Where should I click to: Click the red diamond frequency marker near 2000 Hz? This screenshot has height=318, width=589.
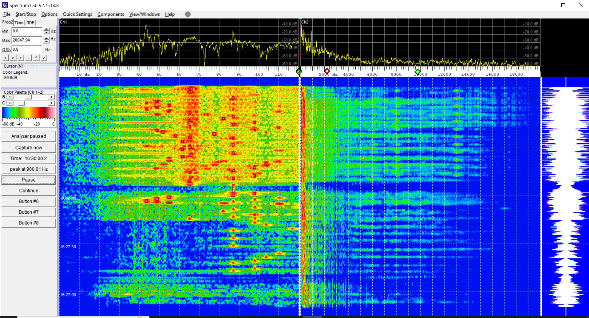tap(327, 71)
